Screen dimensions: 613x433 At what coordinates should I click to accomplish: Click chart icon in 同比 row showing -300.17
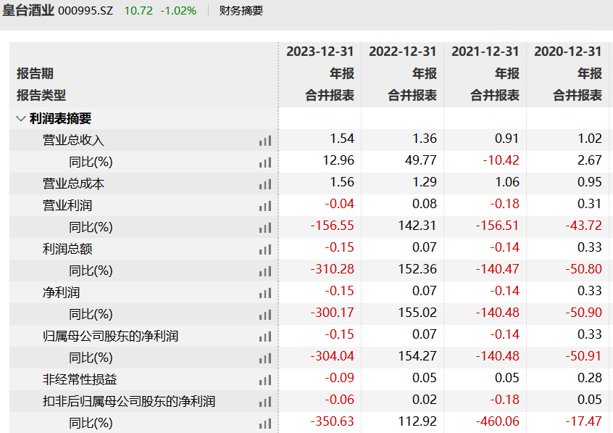click(265, 314)
